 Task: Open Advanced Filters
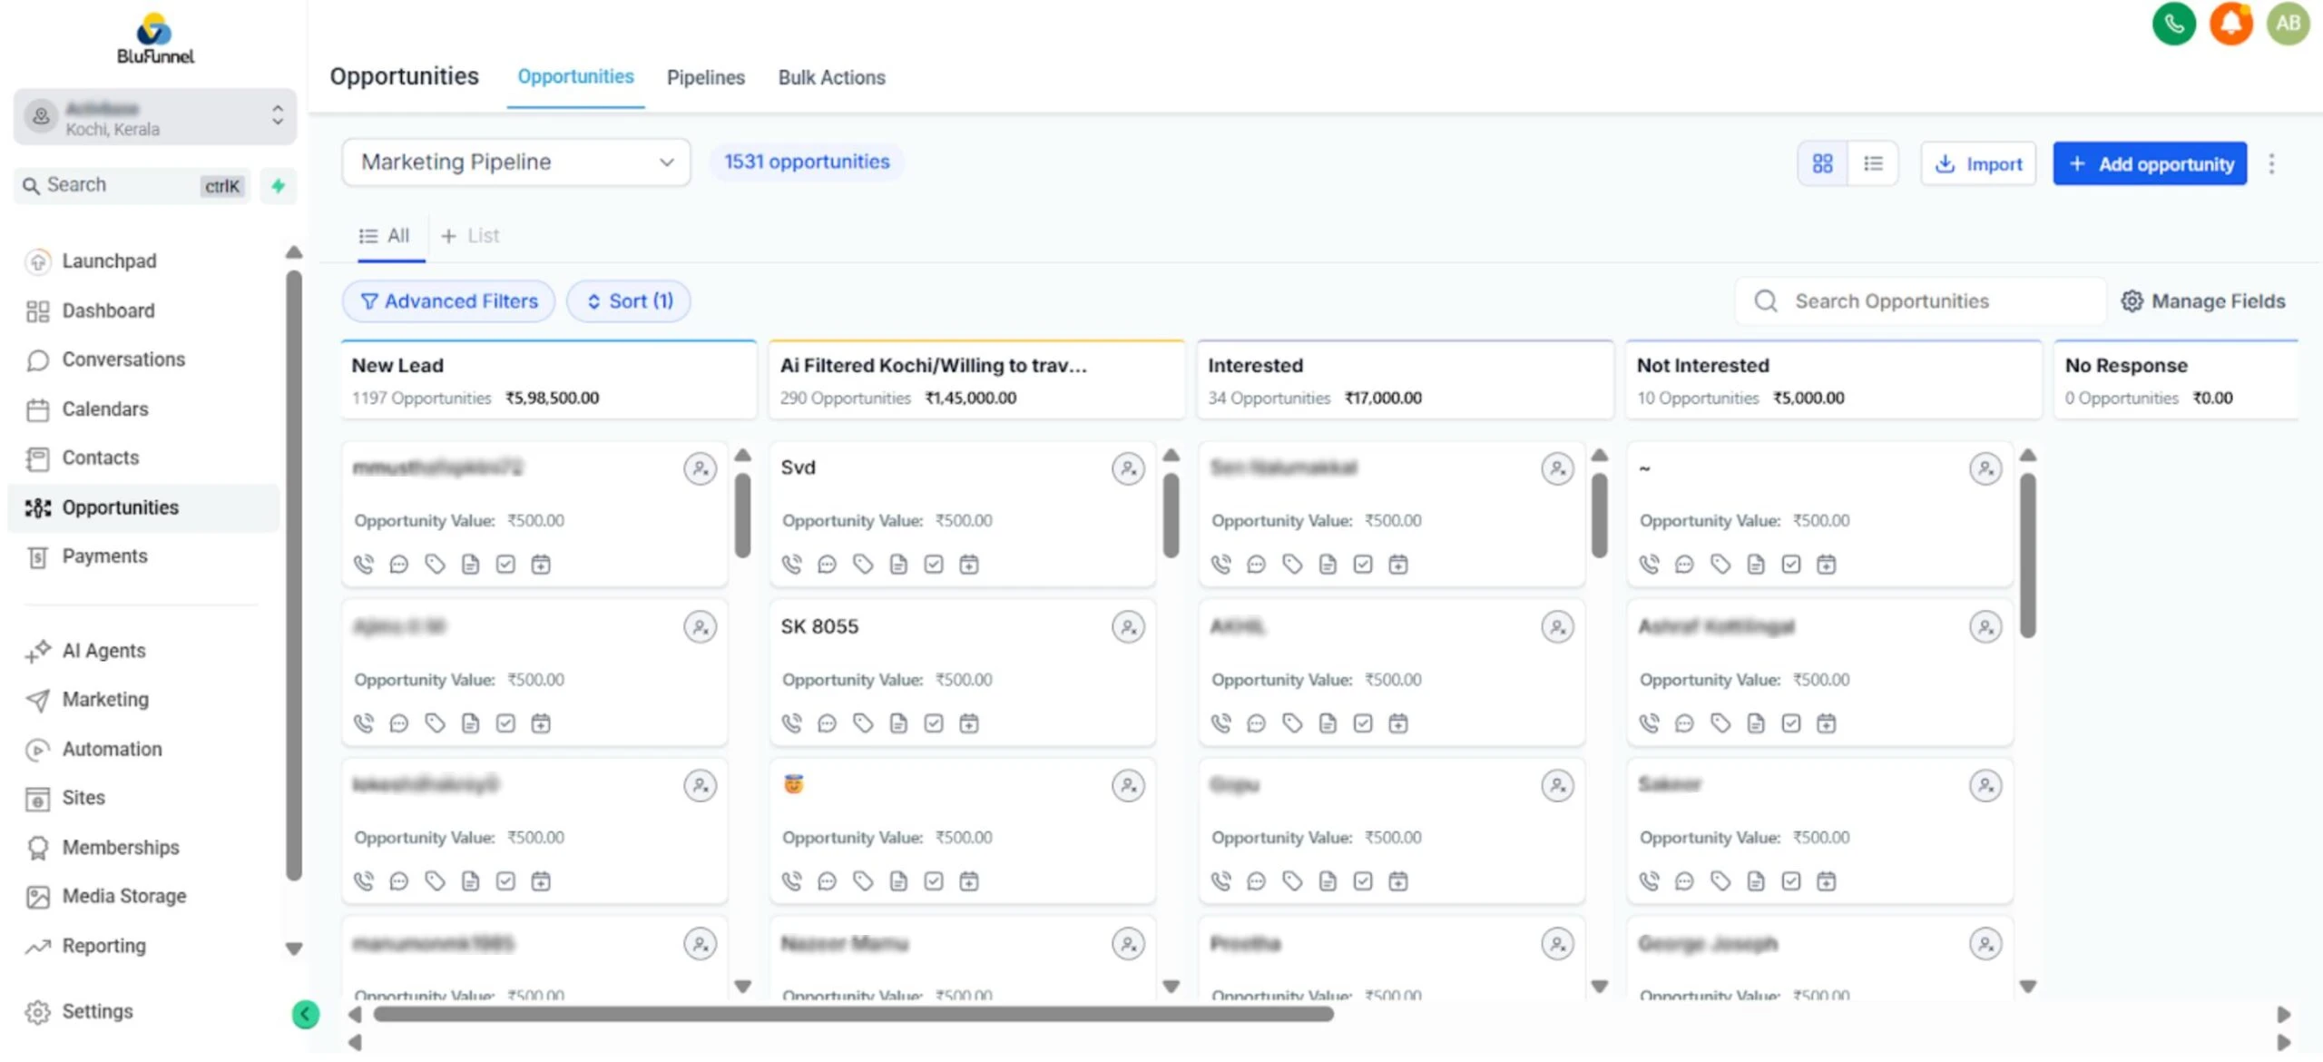(x=448, y=300)
